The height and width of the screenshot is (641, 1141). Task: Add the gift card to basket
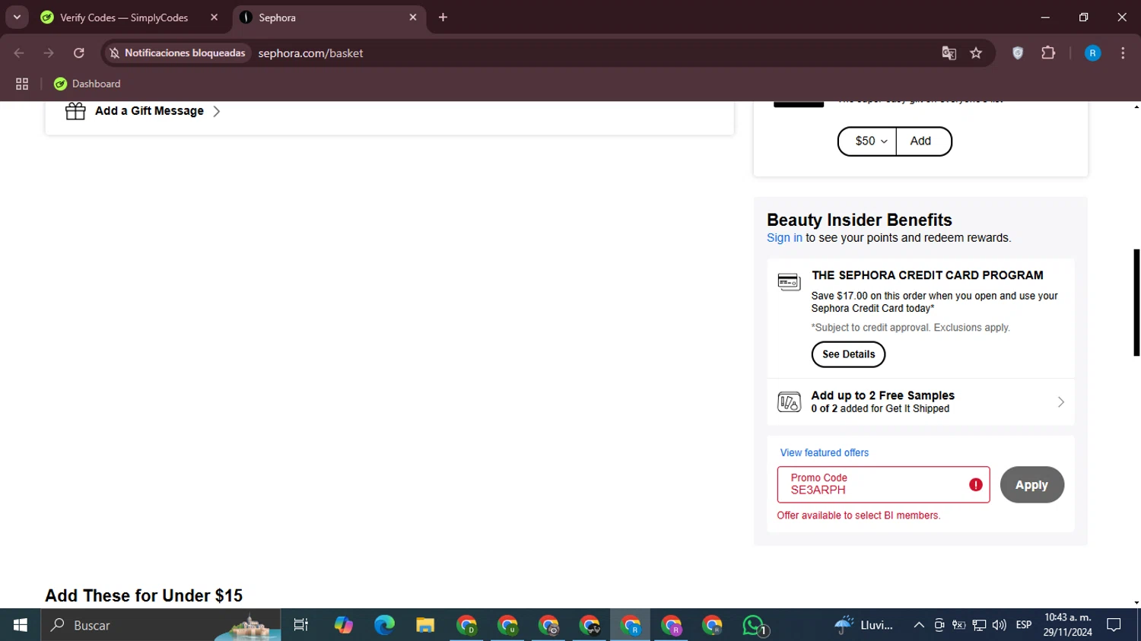click(923, 141)
